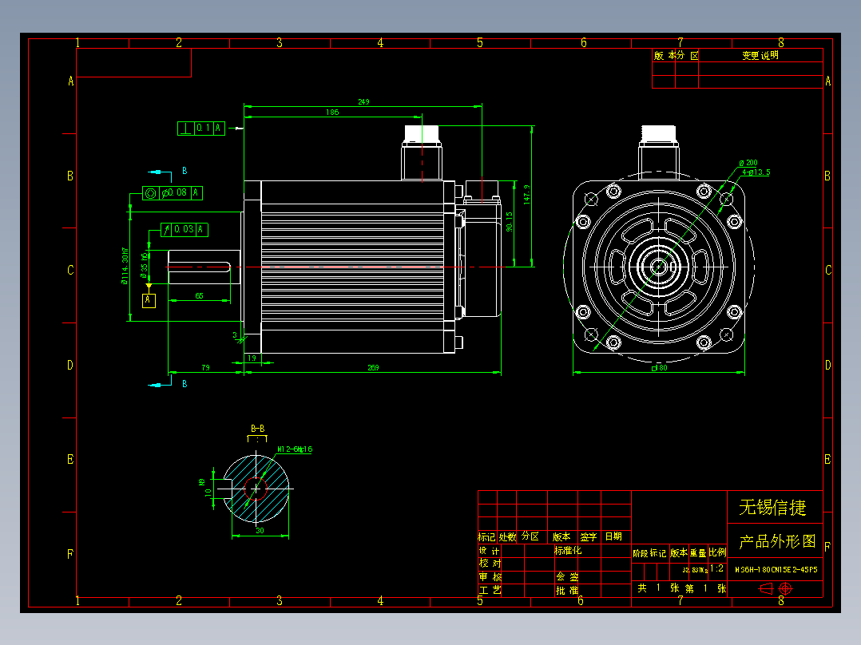Click the ø200 bolt circle label
Viewport: 861px width, 645px height.
tap(748, 163)
